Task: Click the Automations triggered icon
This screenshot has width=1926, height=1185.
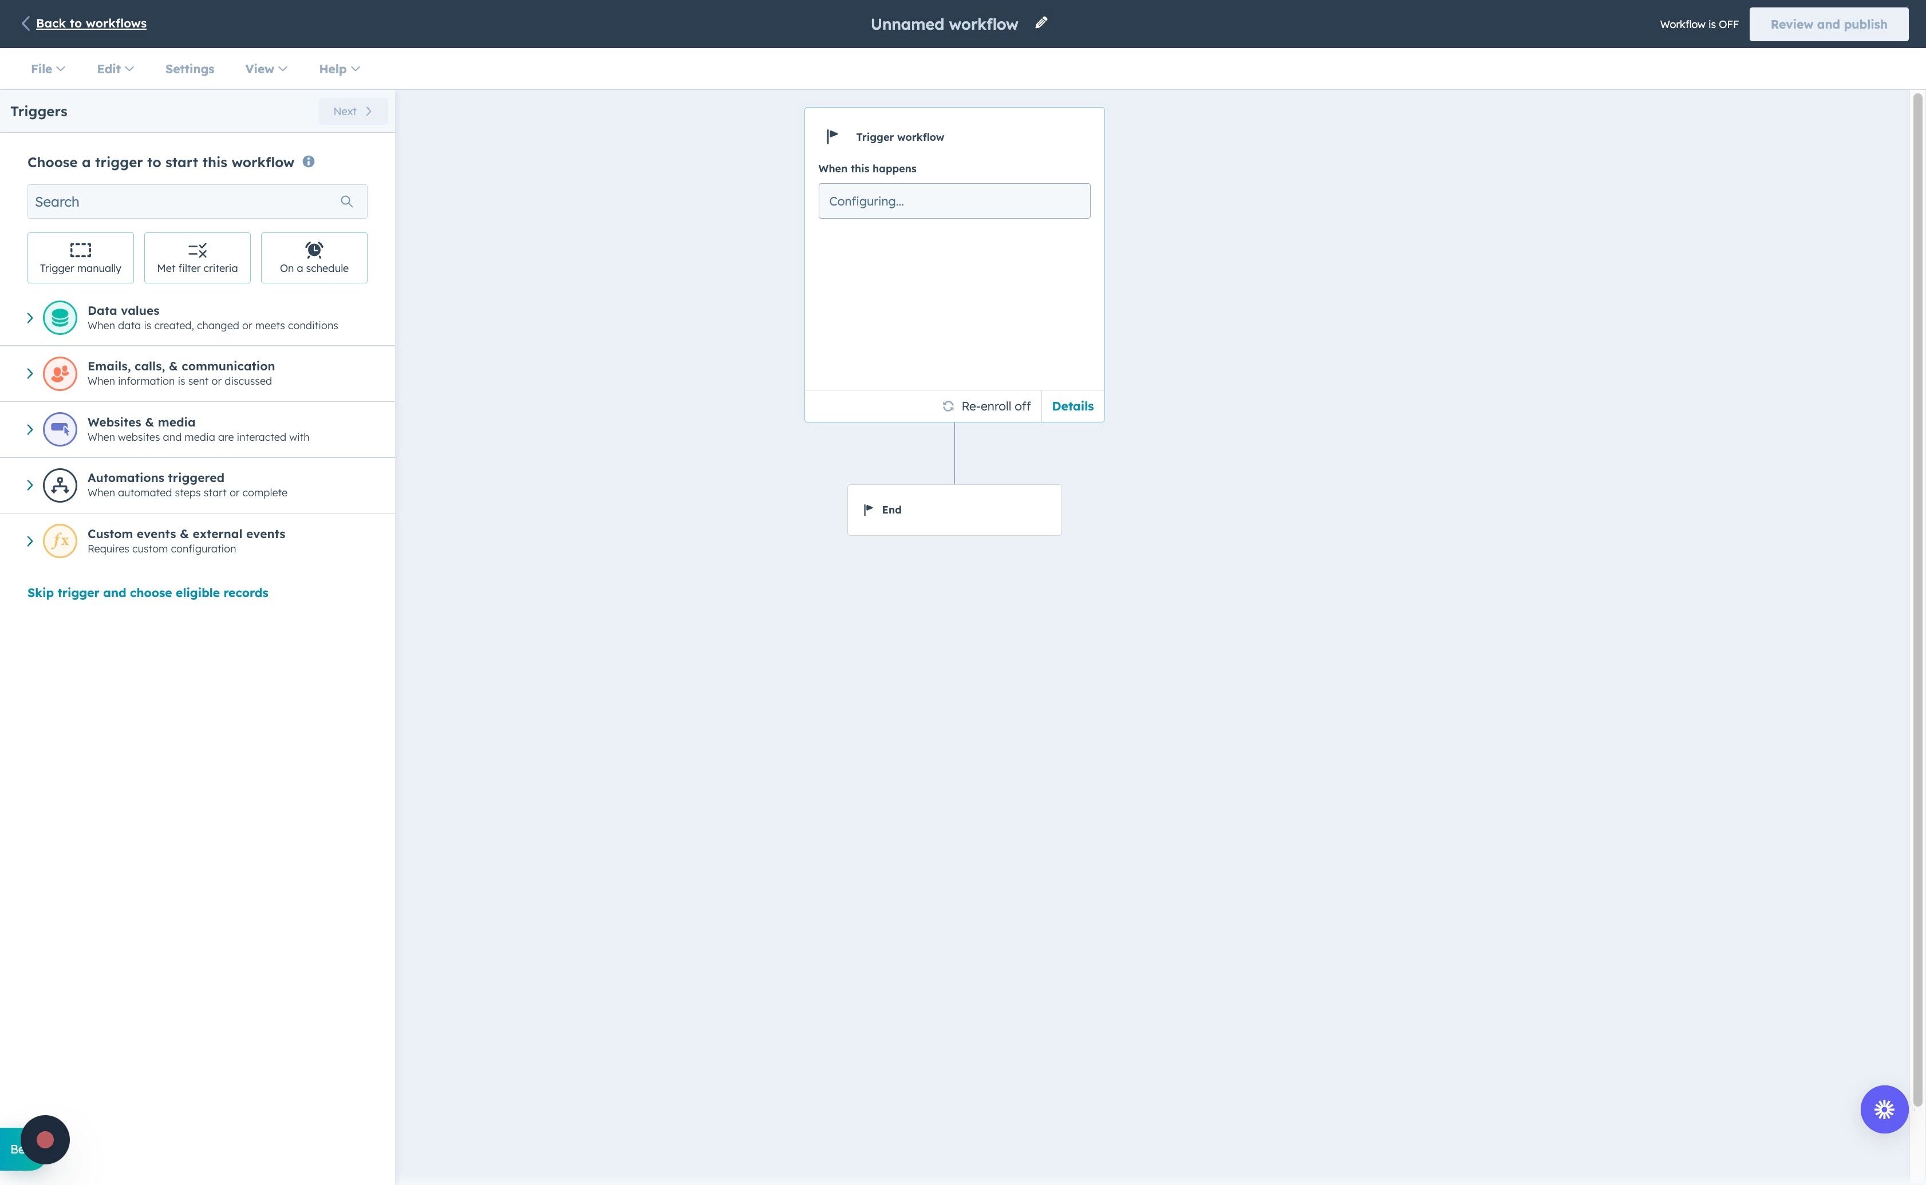Action: [x=60, y=485]
